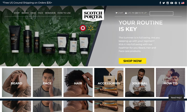
Task: Click the Target retailer logo
Action: [x=83, y=28]
